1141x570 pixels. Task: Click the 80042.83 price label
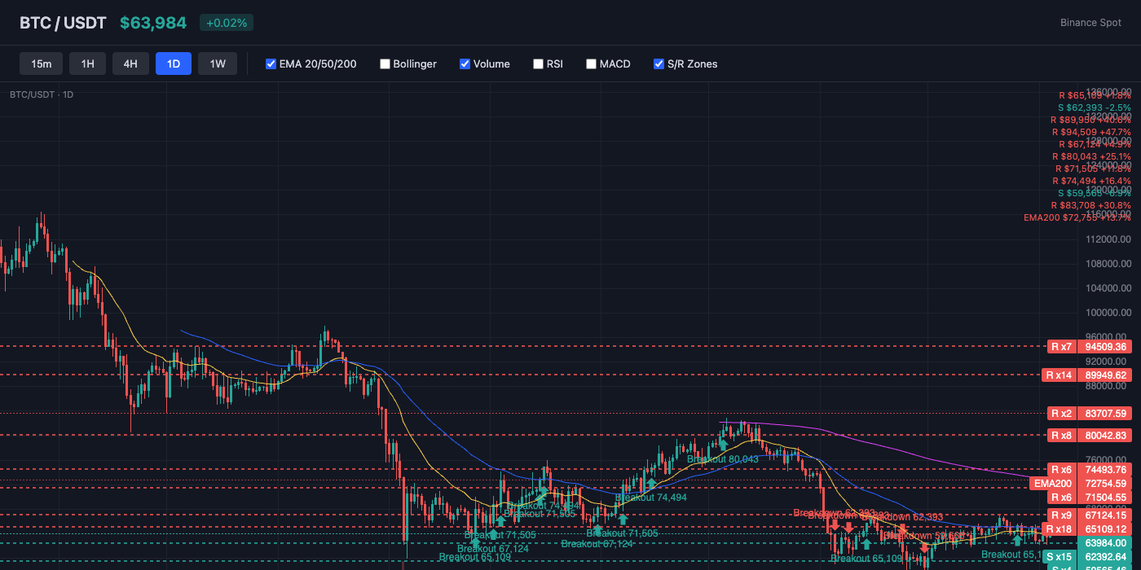pyautogui.click(x=1106, y=436)
